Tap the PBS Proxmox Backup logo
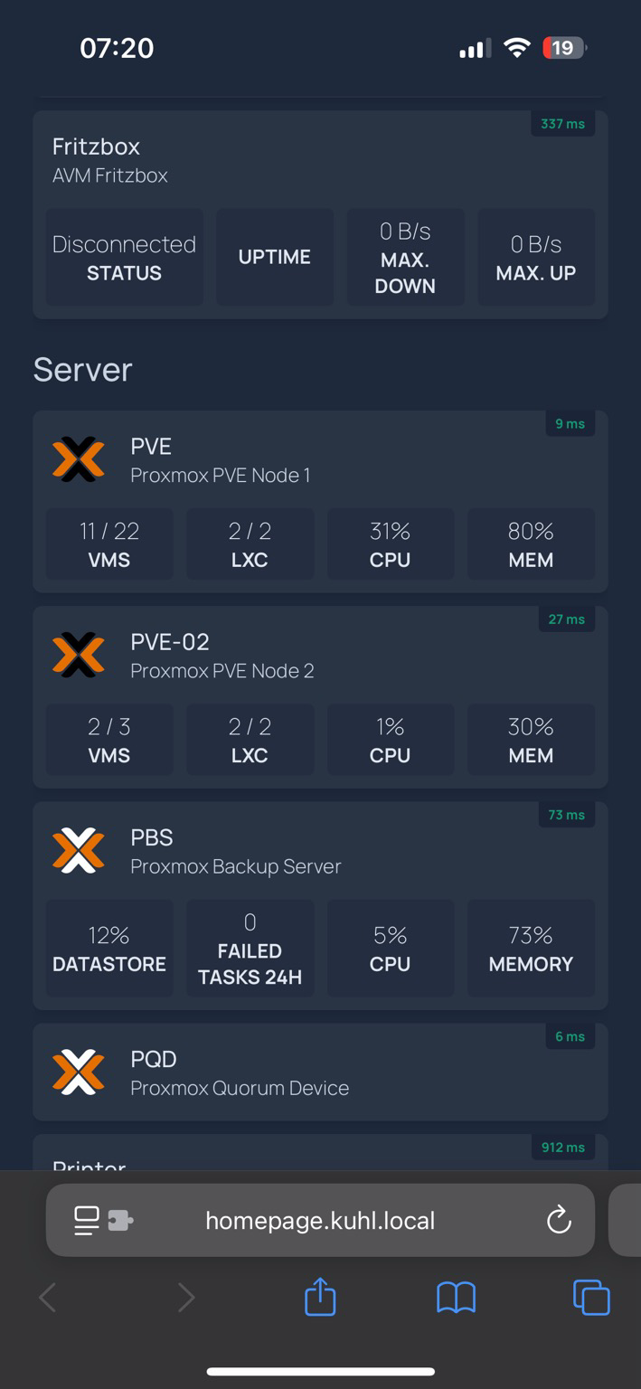Screen dimensions: 641x1389 (79, 850)
